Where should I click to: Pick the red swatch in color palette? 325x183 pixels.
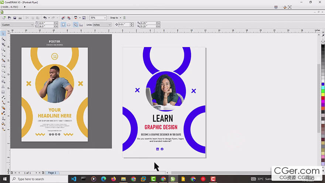pos(323,98)
